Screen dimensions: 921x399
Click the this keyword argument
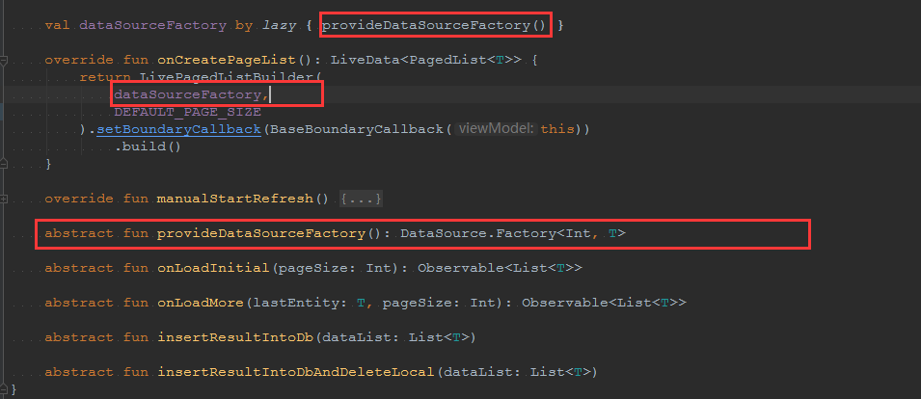557,129
